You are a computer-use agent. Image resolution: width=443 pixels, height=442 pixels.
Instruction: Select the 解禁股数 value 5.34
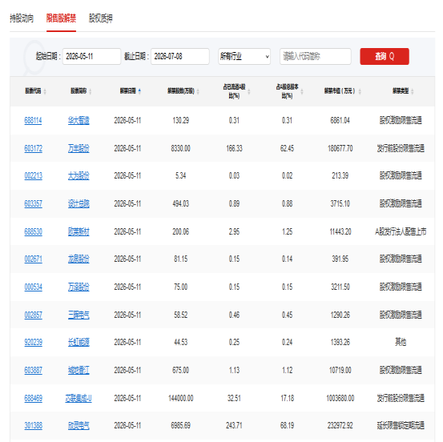(x=181, y=175)
